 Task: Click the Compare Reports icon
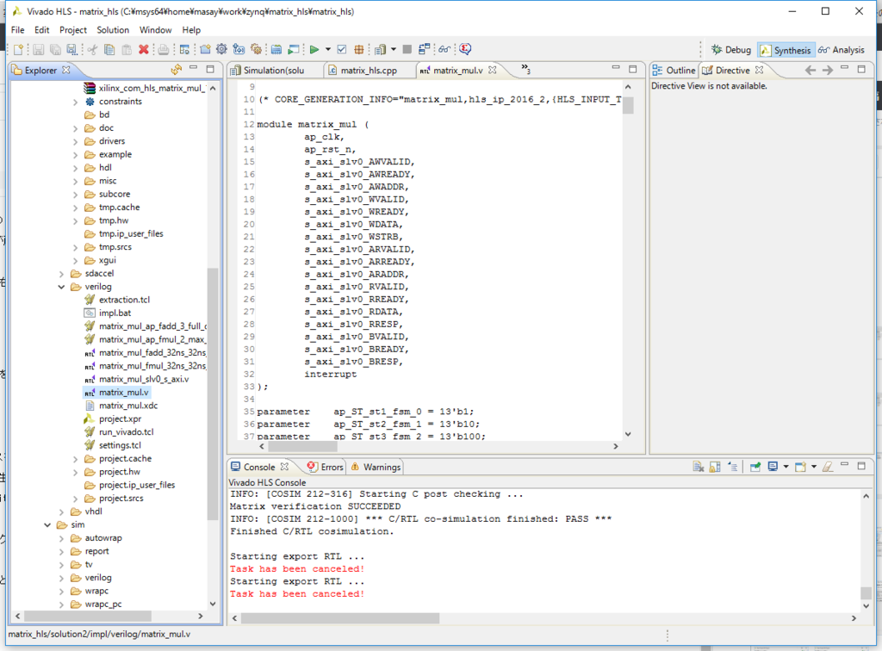(x=424, y=49)
